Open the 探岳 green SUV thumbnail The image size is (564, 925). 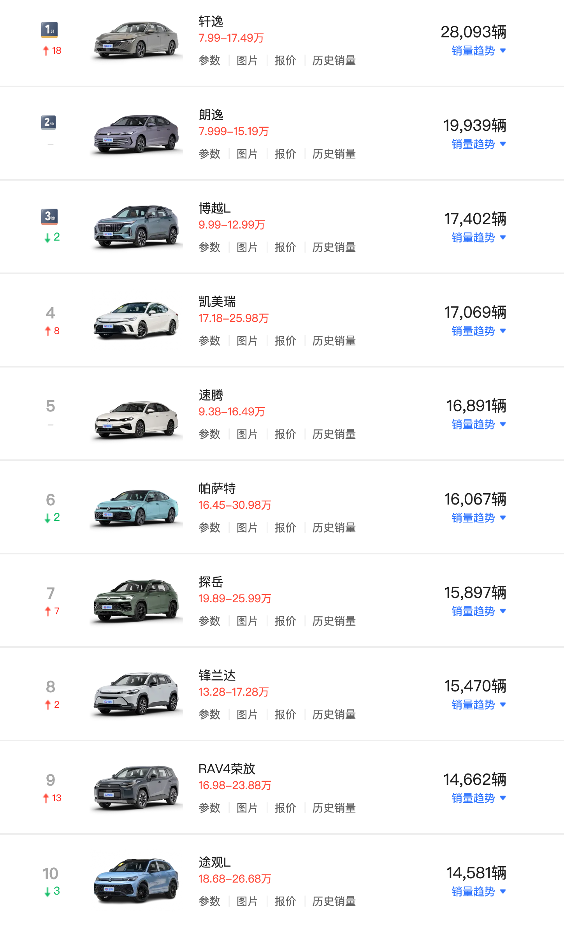pyautogui.click(x=136, y=600)
